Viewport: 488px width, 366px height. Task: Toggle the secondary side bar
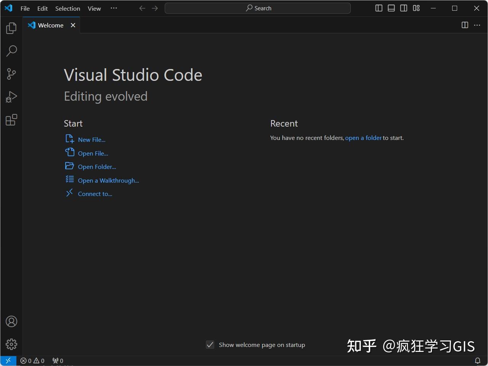click(x=403, y=8)
